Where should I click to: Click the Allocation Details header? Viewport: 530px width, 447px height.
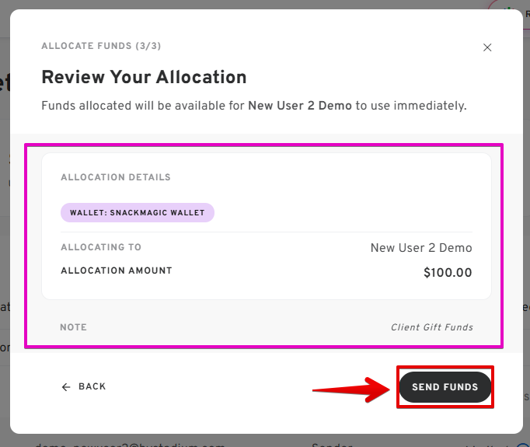(x=116, y=177)
